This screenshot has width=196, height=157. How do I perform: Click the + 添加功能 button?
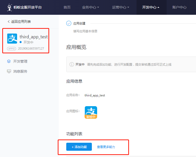click(x=79, y=147)
